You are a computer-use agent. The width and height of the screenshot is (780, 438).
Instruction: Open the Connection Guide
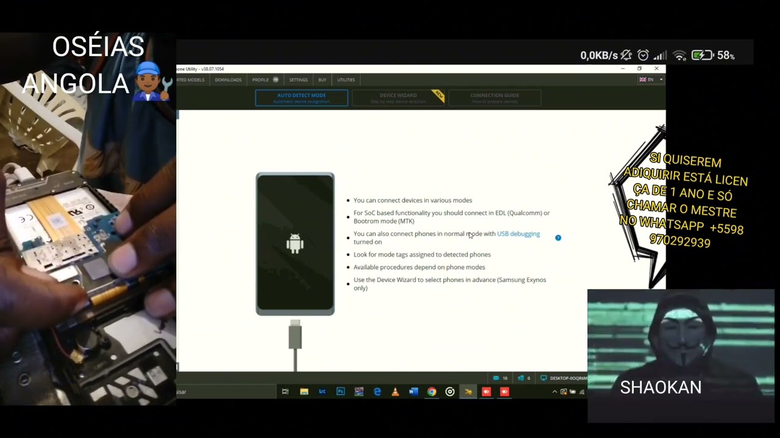pyautogui.click(x=494, y=97)
